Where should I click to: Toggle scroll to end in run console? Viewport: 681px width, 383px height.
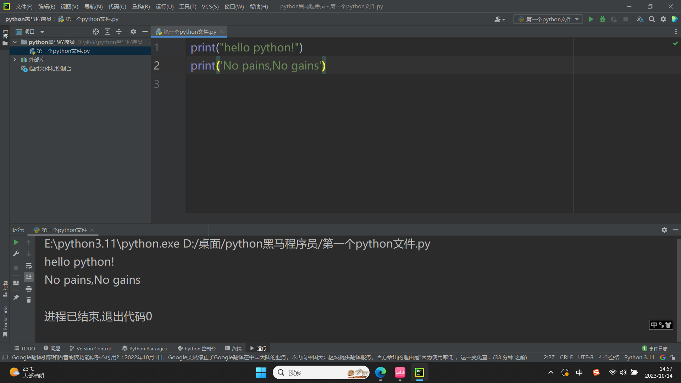pyautogui.click(x=29, y=277)
